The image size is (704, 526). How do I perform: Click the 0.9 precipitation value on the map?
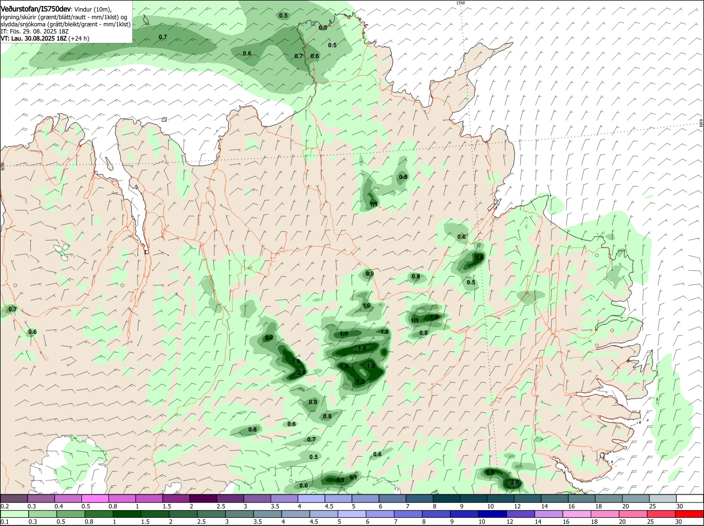pyautogui.click(x=370, y=273)
